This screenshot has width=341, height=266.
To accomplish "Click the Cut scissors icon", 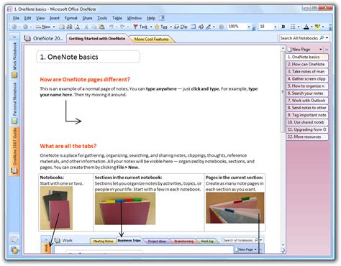I will coord(86,27).
